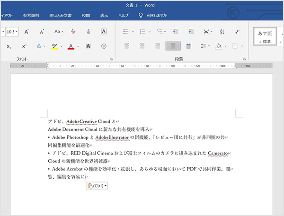
Task: Toggle character shading
Action: click(88, 46)
